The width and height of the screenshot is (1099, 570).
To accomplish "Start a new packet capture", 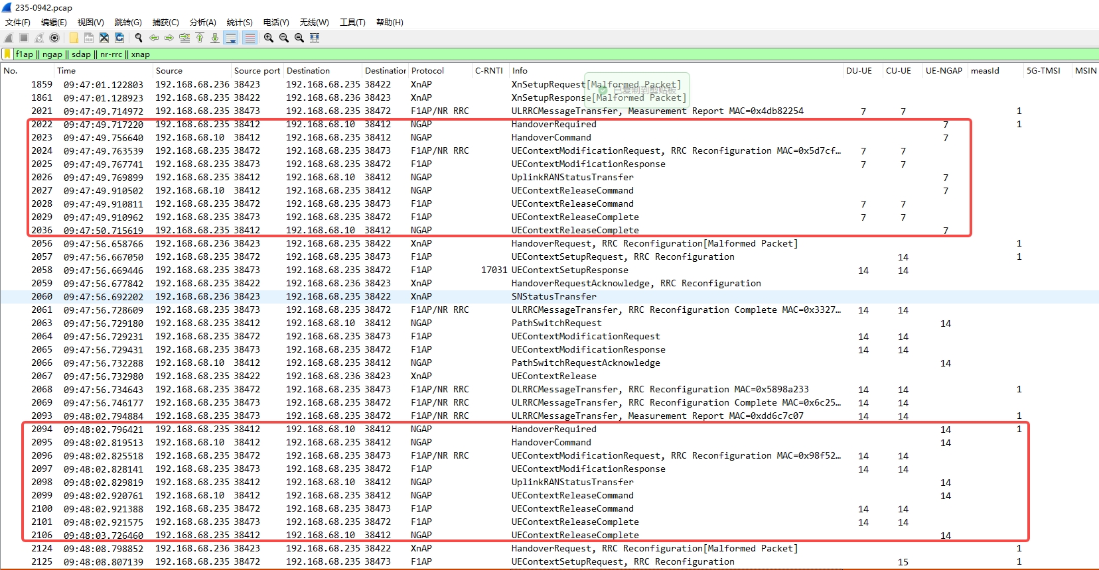I will [x=9, y=38].
